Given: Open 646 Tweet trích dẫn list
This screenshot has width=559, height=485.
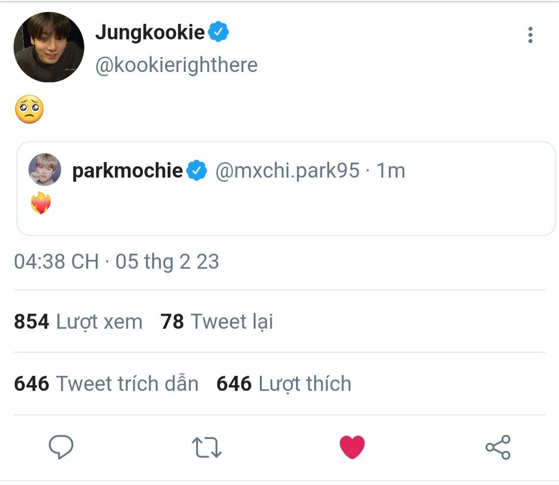Looking at the screenshot, I should click(106, 384).
